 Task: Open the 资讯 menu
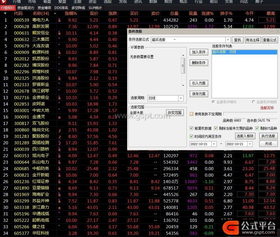(138, 2)
